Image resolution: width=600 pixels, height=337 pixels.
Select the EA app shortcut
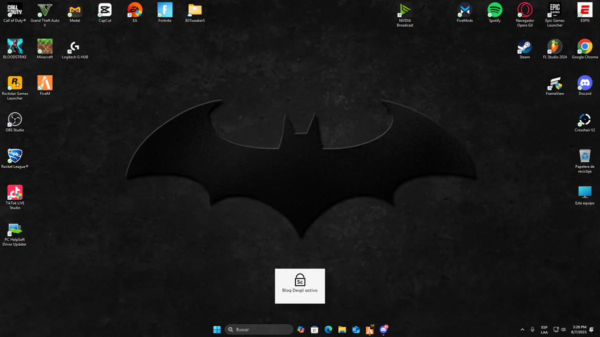point(135,12)
